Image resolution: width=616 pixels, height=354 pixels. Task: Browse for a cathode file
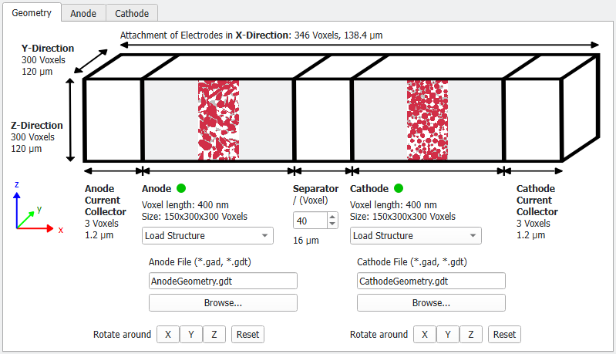point(432,303)
